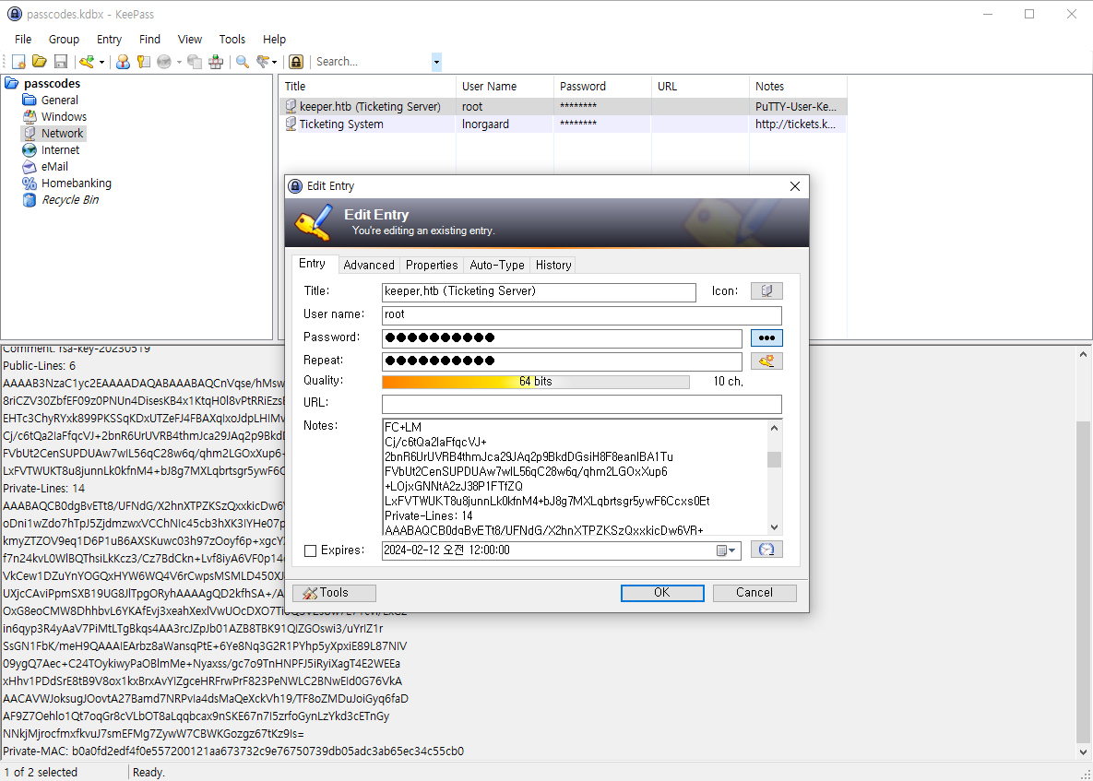Open the View menu

[190, 39]
